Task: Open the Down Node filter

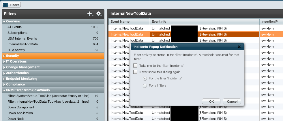Action: point(53,119)
